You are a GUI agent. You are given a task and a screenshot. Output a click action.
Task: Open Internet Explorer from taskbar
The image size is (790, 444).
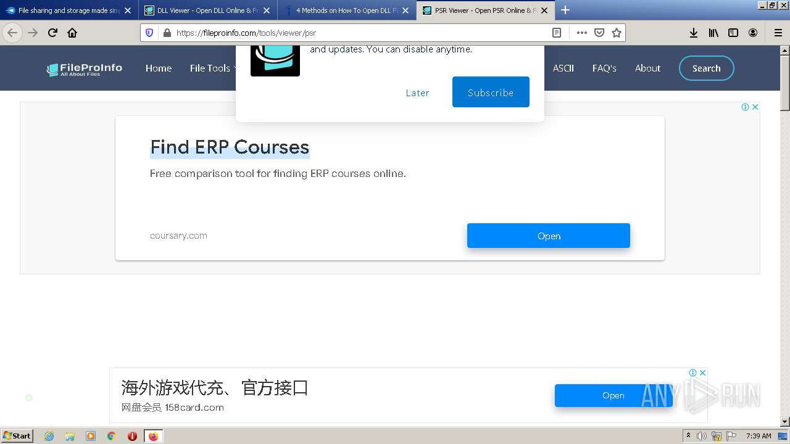(49, 436)
